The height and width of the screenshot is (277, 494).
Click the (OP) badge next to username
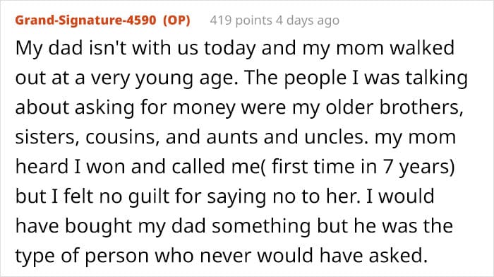(176, 20)
